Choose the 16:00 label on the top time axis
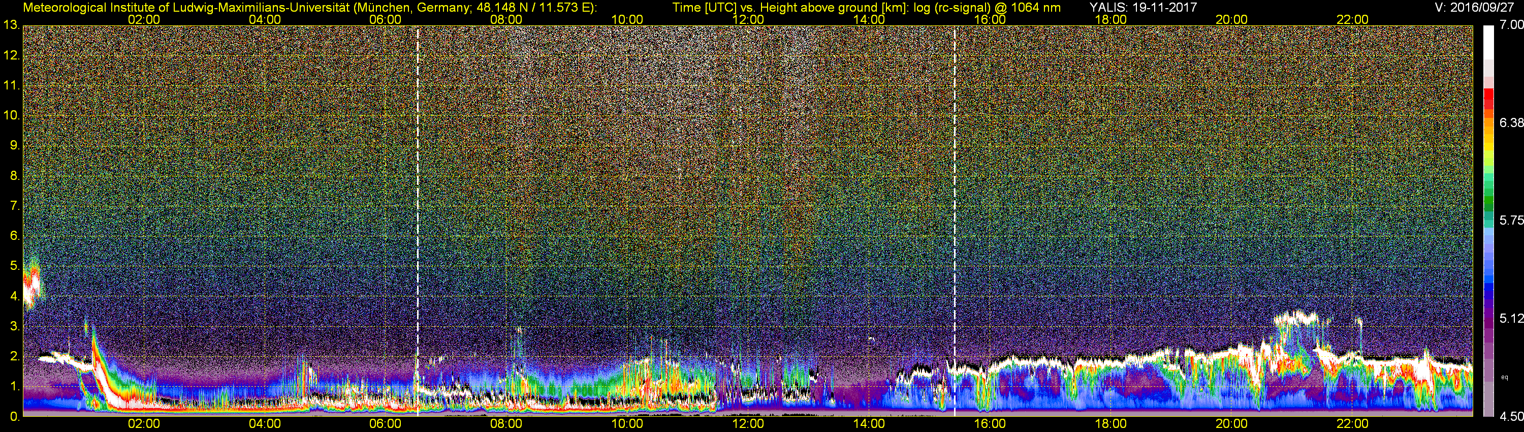 990,19
